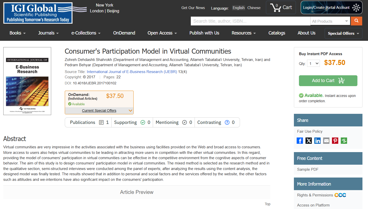The width and height of the screenshot is (368, 209).
Task: Switch site language to Chinese
Action: point(254,8)
